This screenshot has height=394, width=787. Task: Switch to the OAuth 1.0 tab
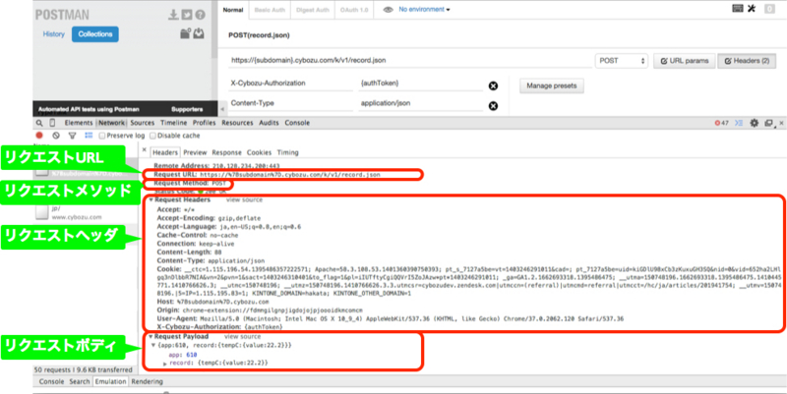click(354, 10)
